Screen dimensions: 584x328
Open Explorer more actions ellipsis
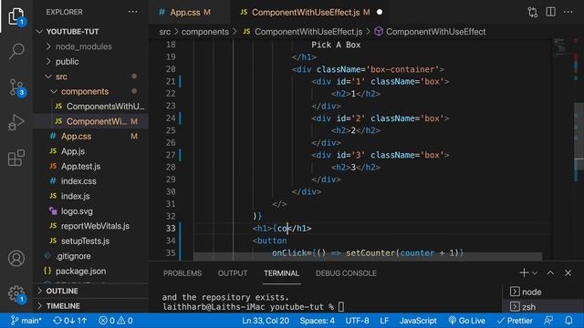132,12
